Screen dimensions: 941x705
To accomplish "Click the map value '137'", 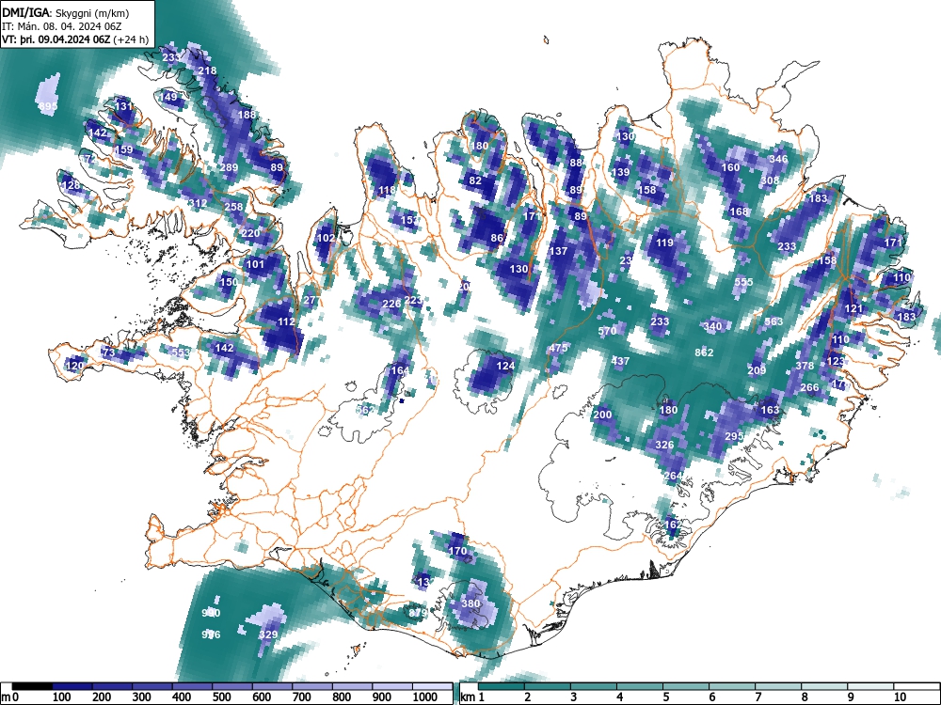I will [558, 251].
